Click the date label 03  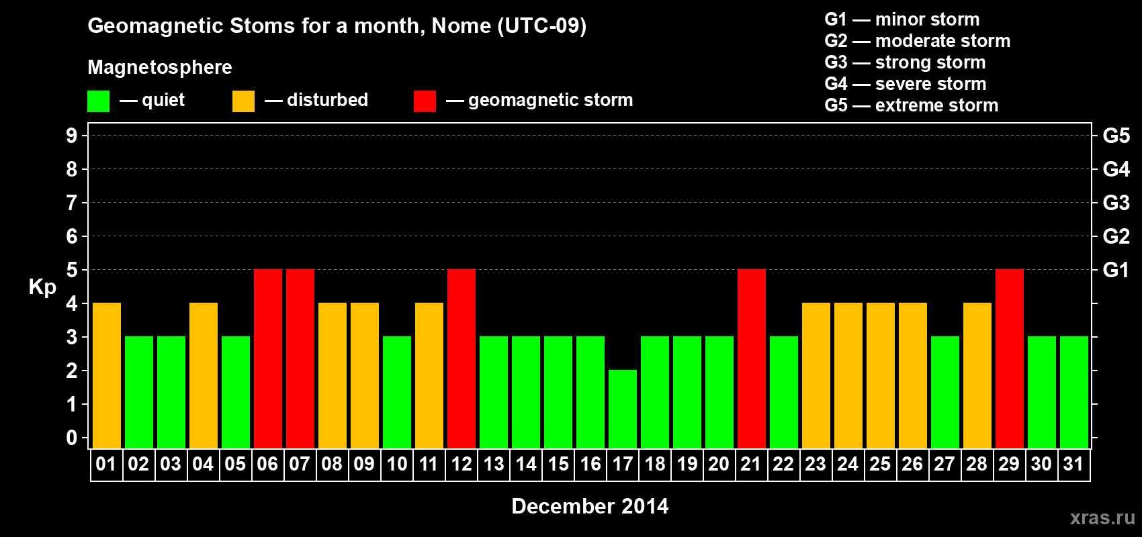click(x=171, y=464)
